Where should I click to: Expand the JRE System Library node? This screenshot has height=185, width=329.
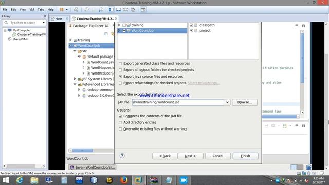(75, 79)
